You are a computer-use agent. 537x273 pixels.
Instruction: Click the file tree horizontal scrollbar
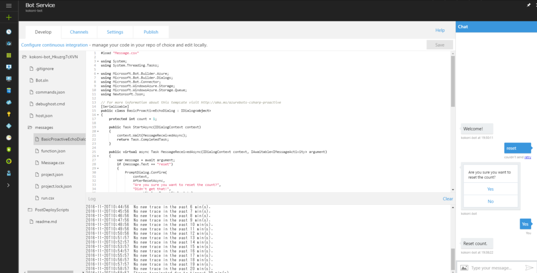pyautogui.click(x=50, y=272)
